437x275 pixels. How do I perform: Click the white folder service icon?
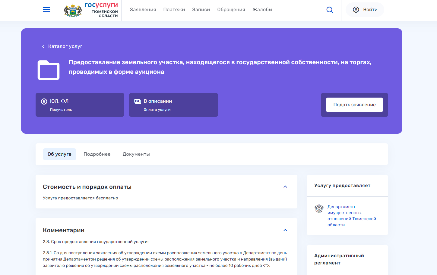click(x=49, y=70)
